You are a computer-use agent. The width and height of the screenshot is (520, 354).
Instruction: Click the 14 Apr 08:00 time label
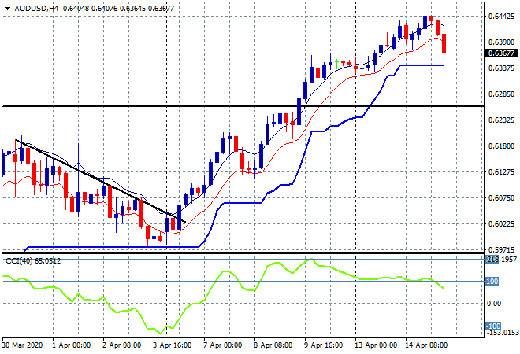coord(426,345)
